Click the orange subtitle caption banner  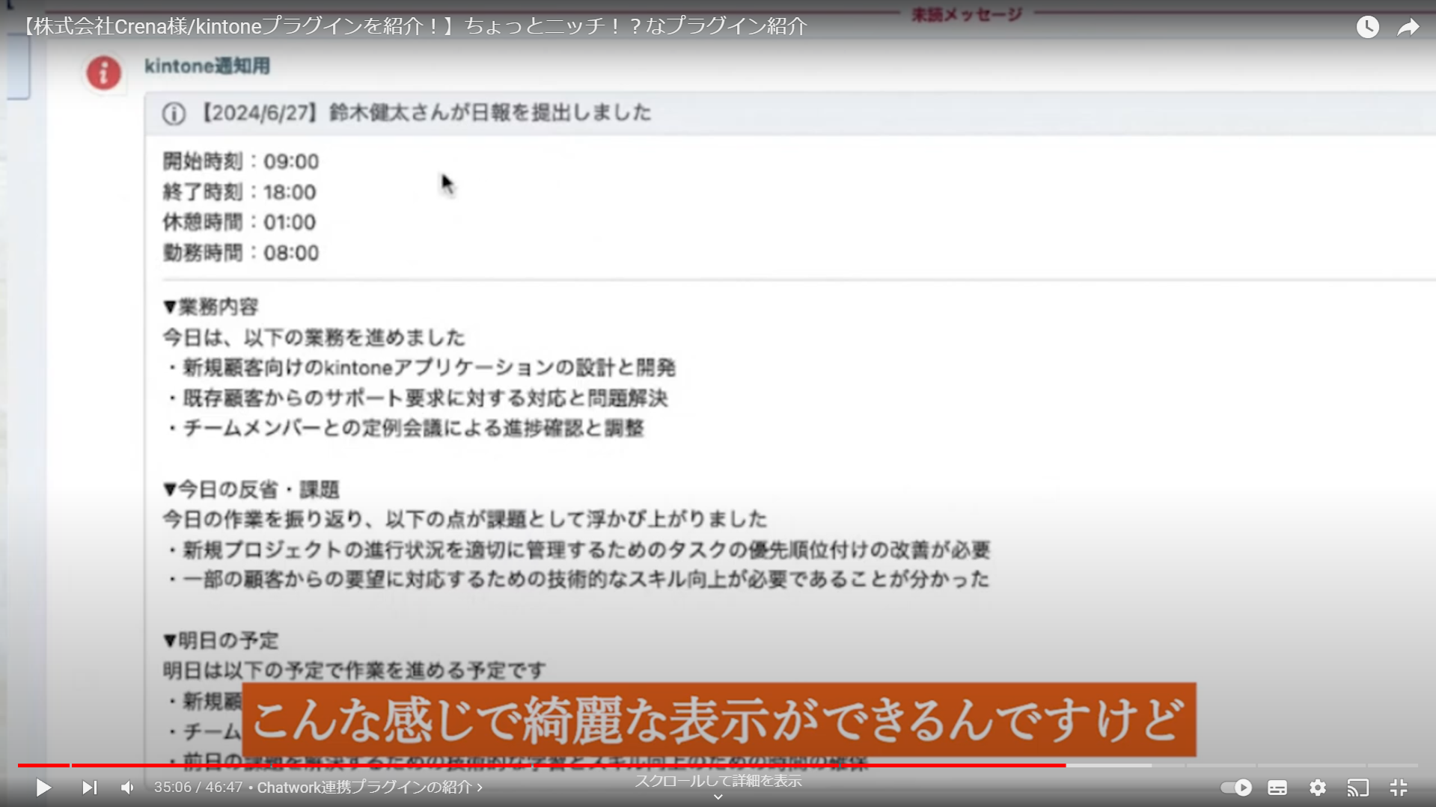pyautogui.click(x=719, y=719)
